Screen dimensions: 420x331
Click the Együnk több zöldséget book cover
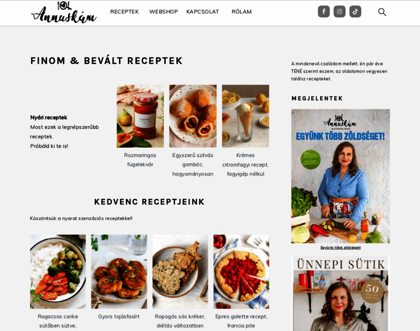[340, 176]
